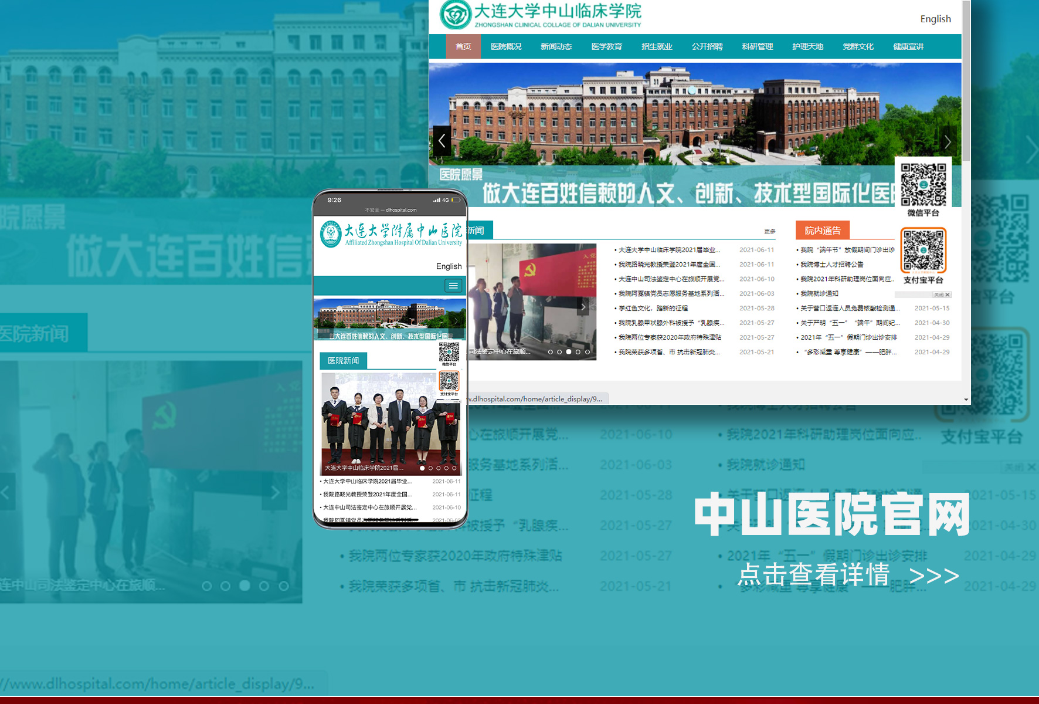Viewport: 1039px width, 704px height.
Task: Click next arrow on desktop banner
Action: [948, 141]
